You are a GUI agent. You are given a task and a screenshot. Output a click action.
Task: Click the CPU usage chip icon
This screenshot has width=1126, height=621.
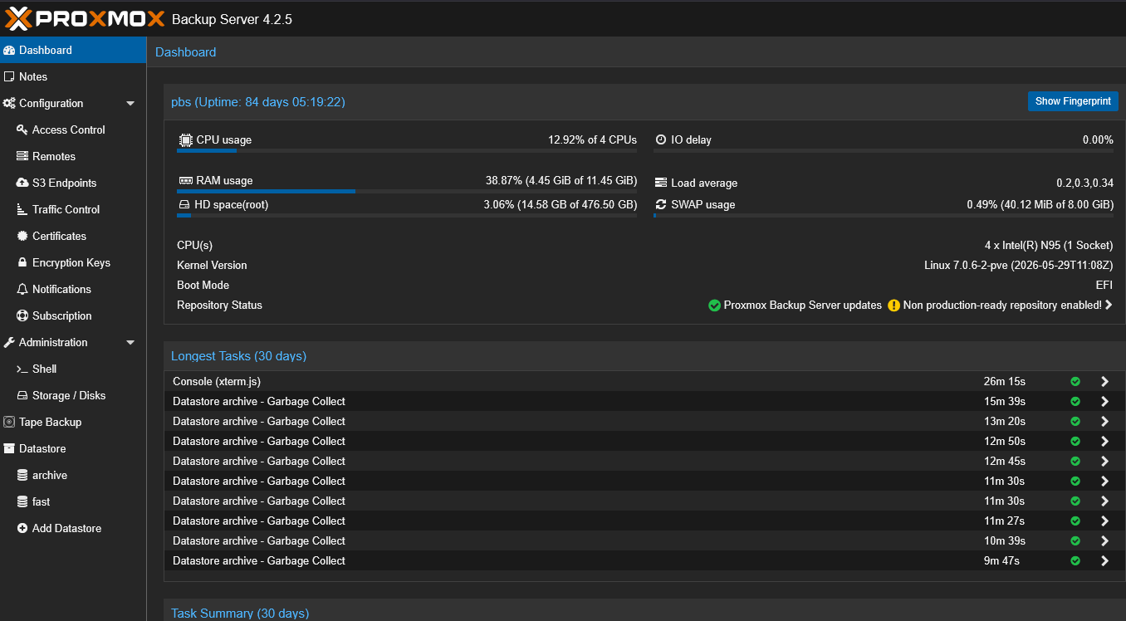point(185,139)
